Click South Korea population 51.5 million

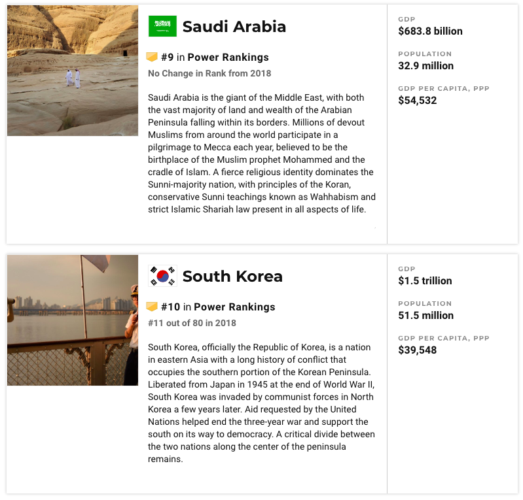[426, 315]
